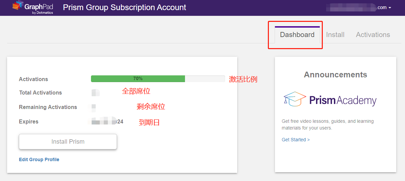Image resolution: width=405 pixels, height=181 pixels.
Task: Click the Prism Academy wordmark text
Action: click(x=342, y=100)
